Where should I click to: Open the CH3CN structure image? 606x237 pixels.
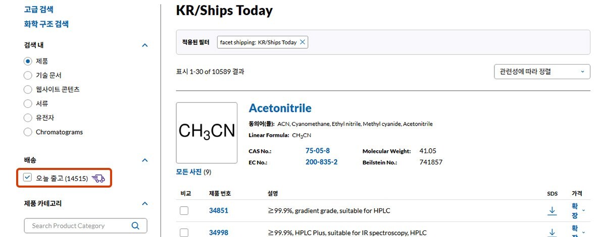(207, 133)
